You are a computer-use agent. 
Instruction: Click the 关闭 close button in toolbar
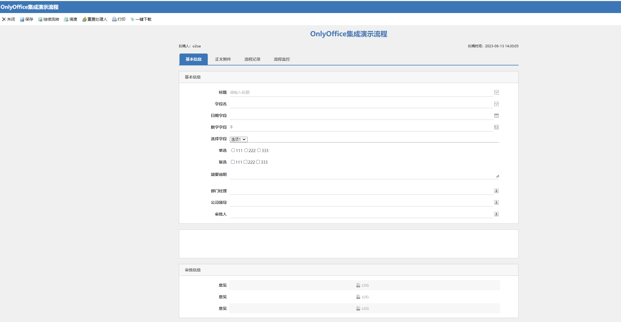click(x=8, y=20)
